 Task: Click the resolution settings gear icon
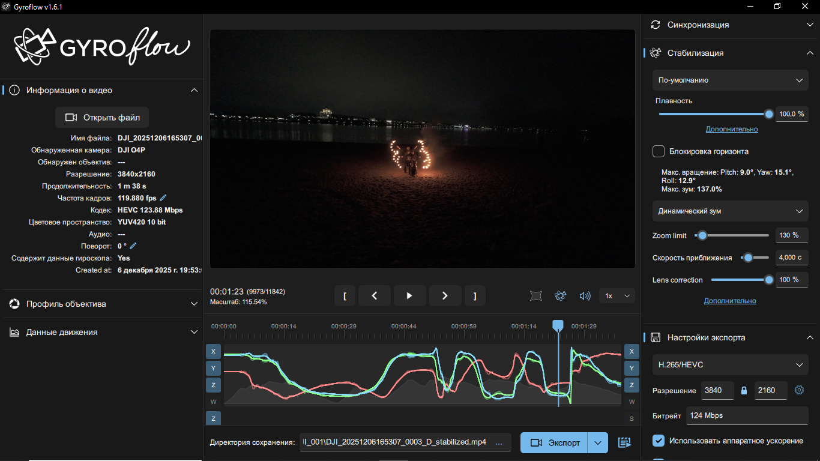click(x=799, y=390)
